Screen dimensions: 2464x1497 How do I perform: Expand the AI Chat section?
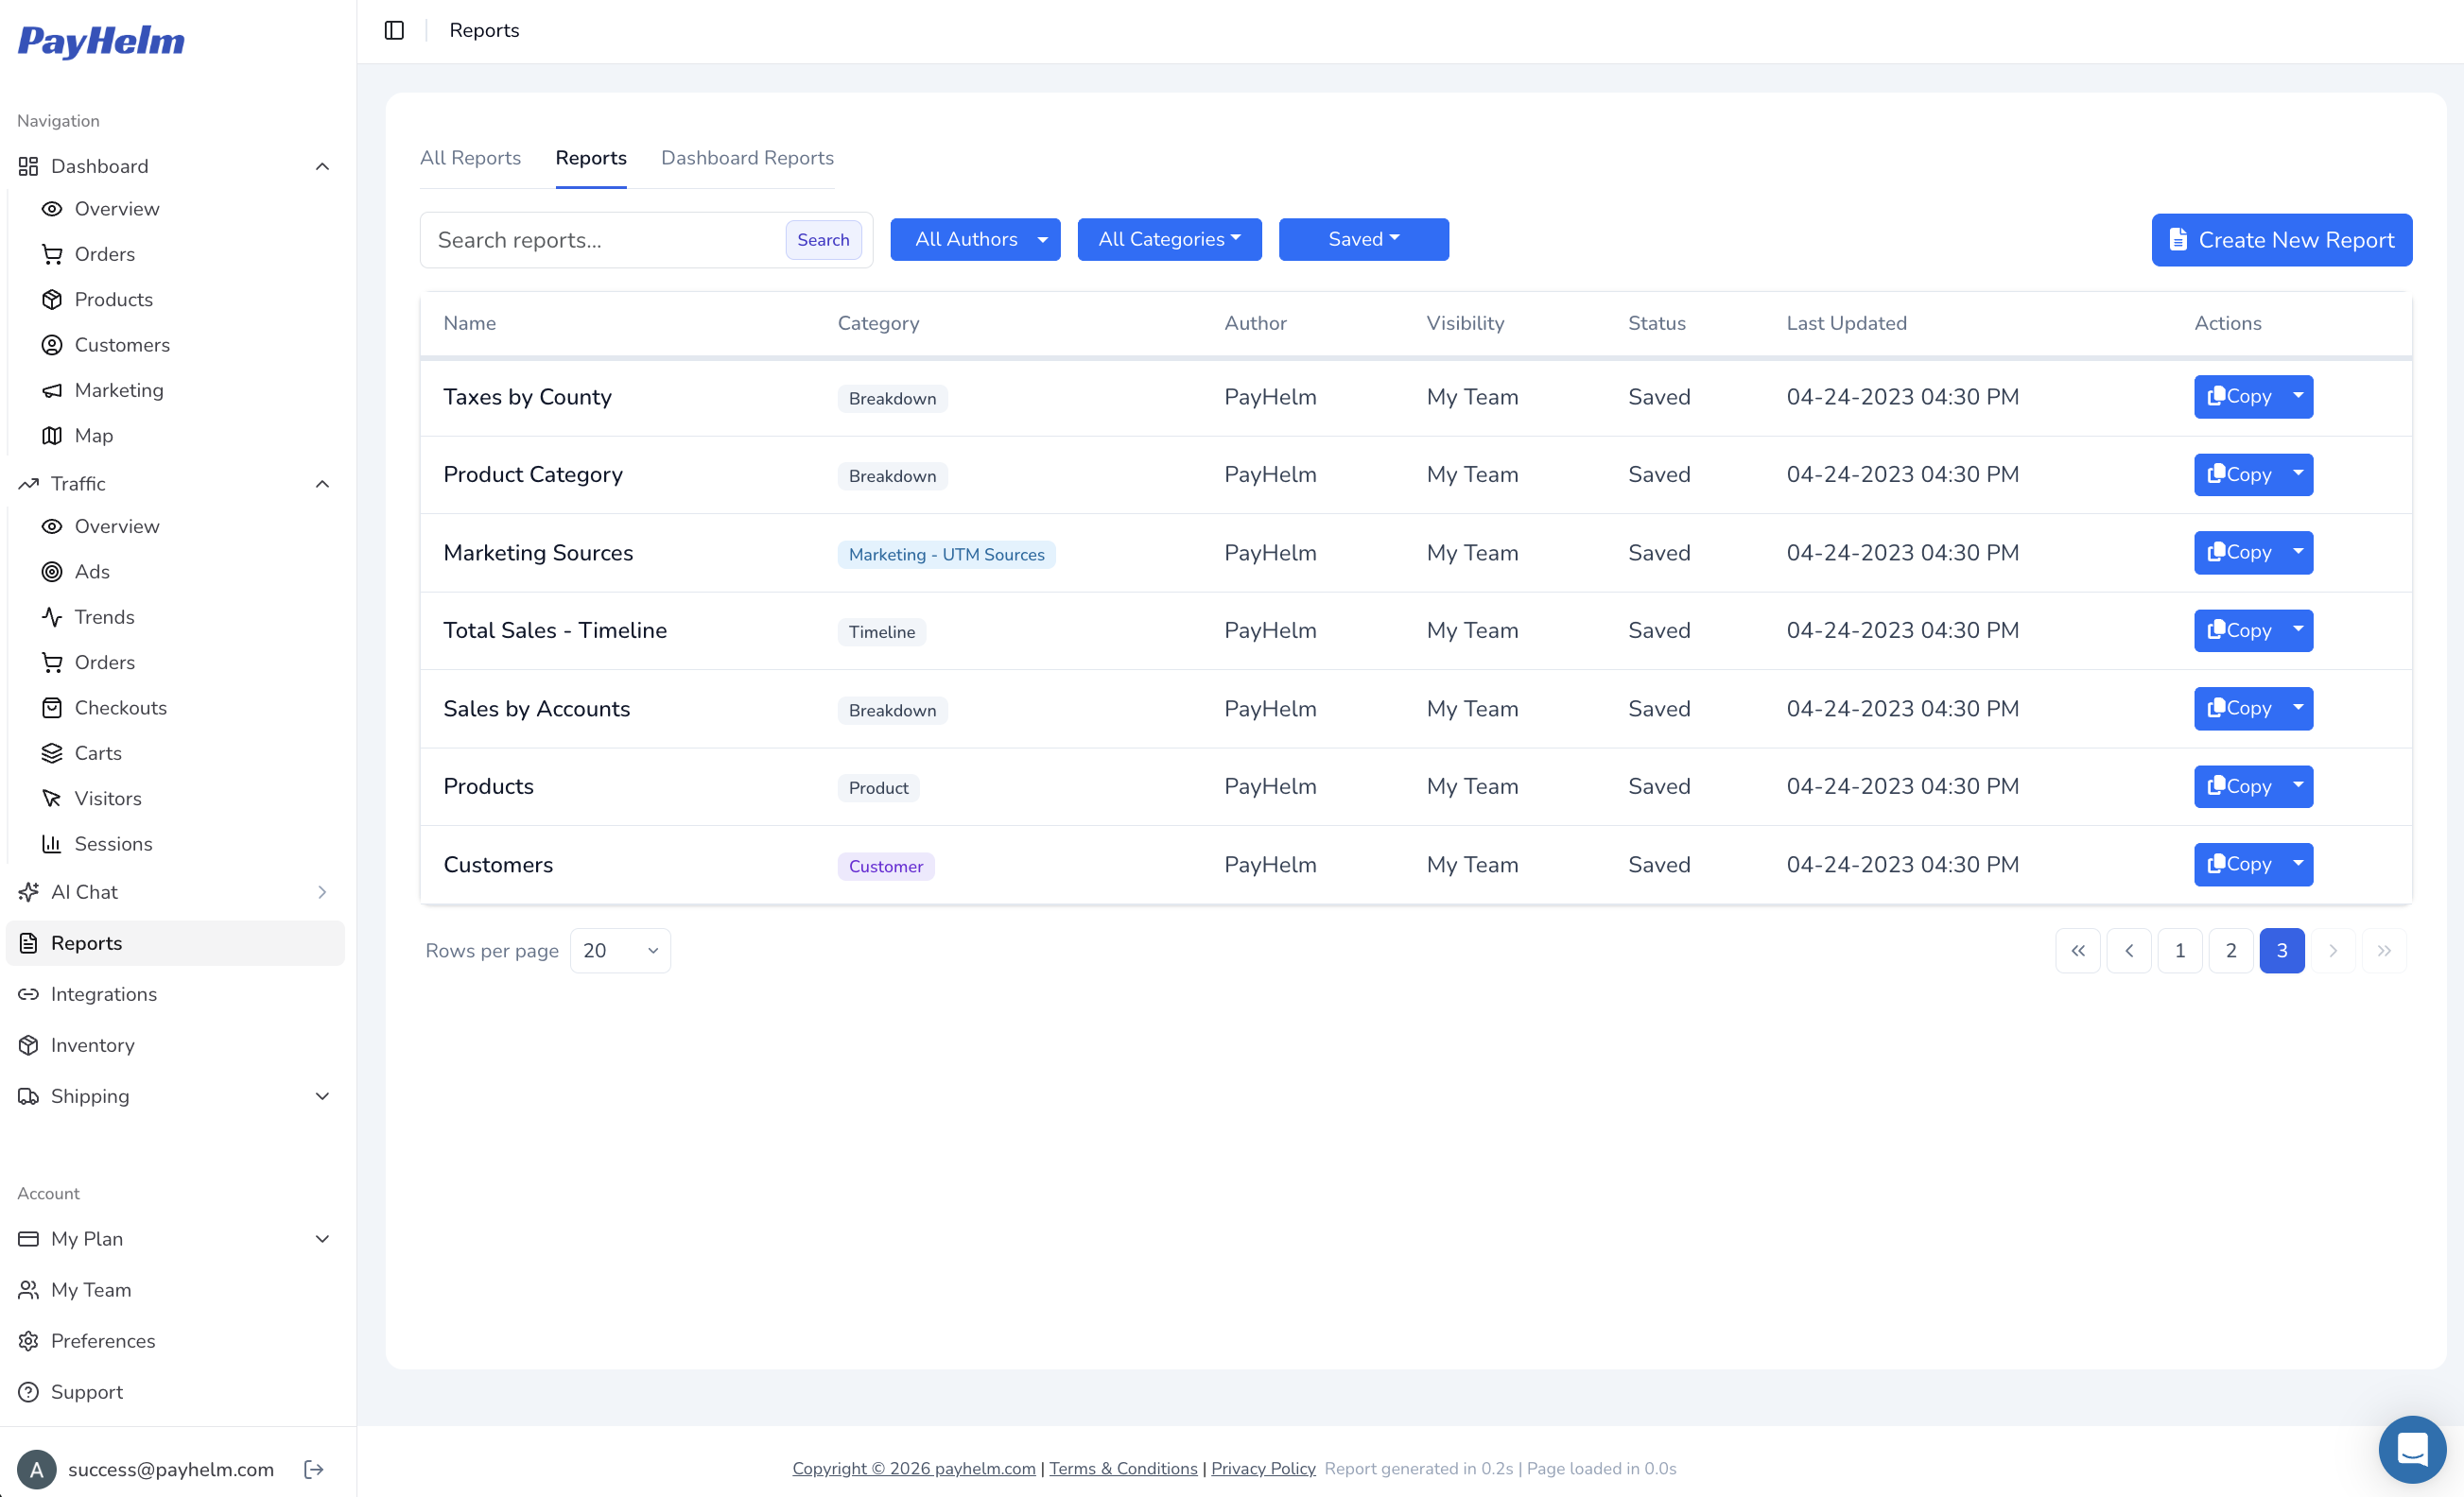(322, 892)
